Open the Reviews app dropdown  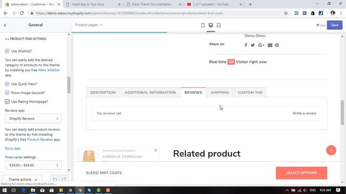coord(34,119)
